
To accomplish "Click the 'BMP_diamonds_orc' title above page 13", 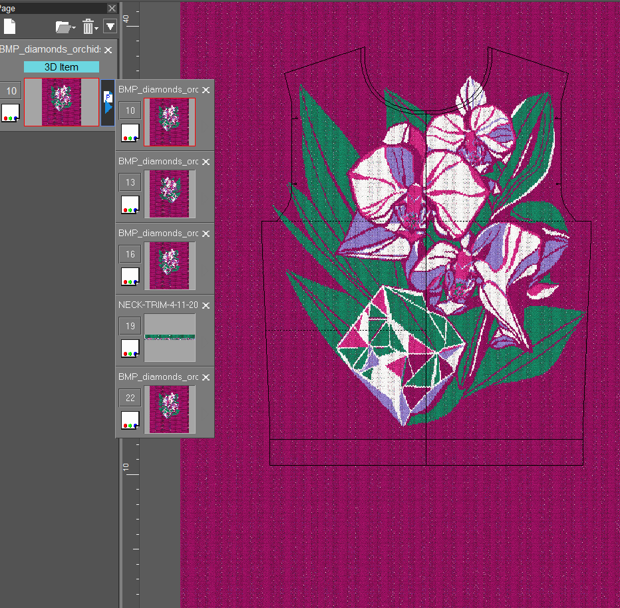I will point(158,161).
